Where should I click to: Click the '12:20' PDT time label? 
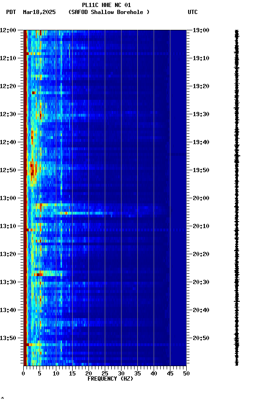(x=8, y=86)
